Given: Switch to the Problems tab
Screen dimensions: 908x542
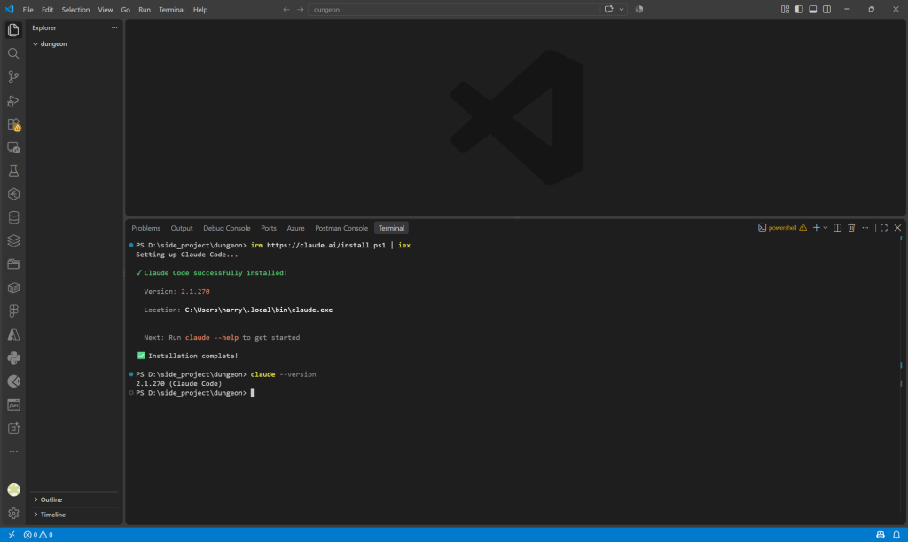Looking at the screenshot, I should 146,228.
